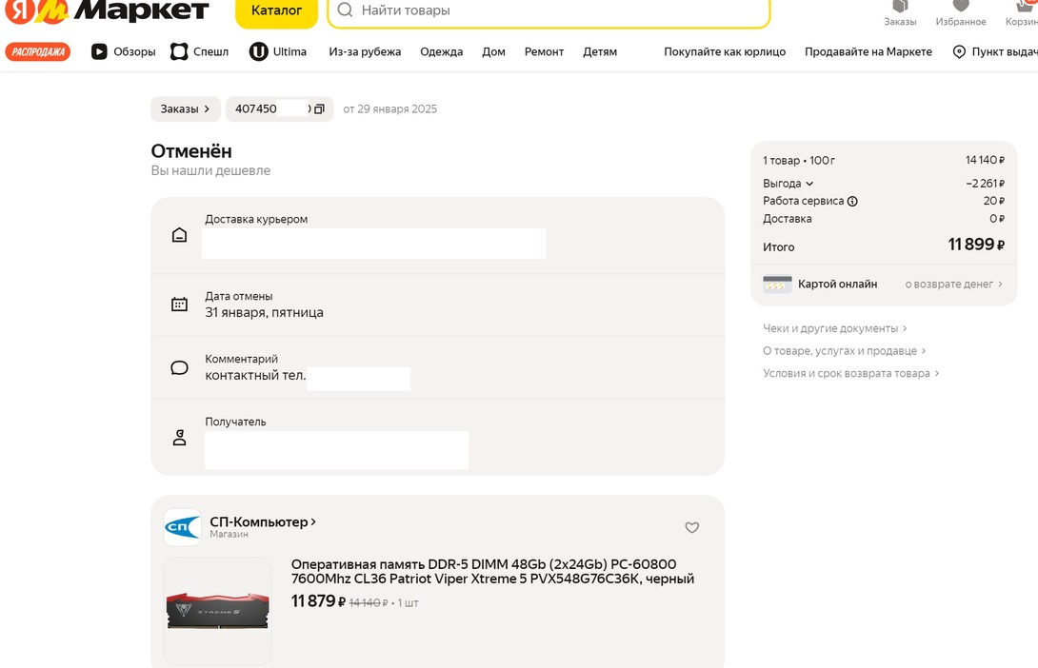Select the order date от 29 января 2025
The height and width of the screenshot is (668, 1038).
tap(389, 109)
